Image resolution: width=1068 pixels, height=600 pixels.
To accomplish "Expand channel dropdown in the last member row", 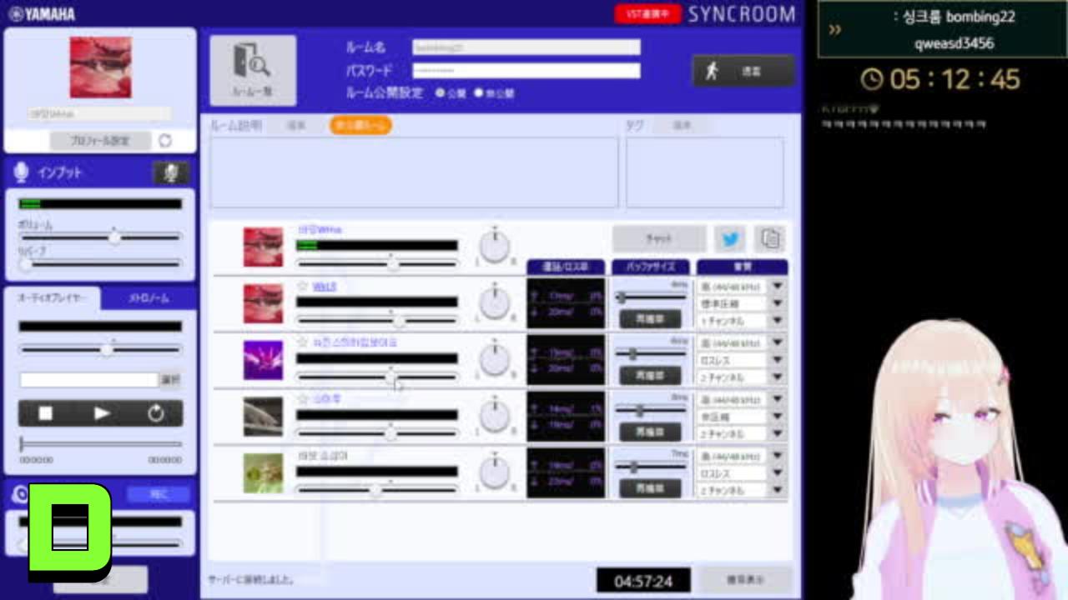I will 778,491.
